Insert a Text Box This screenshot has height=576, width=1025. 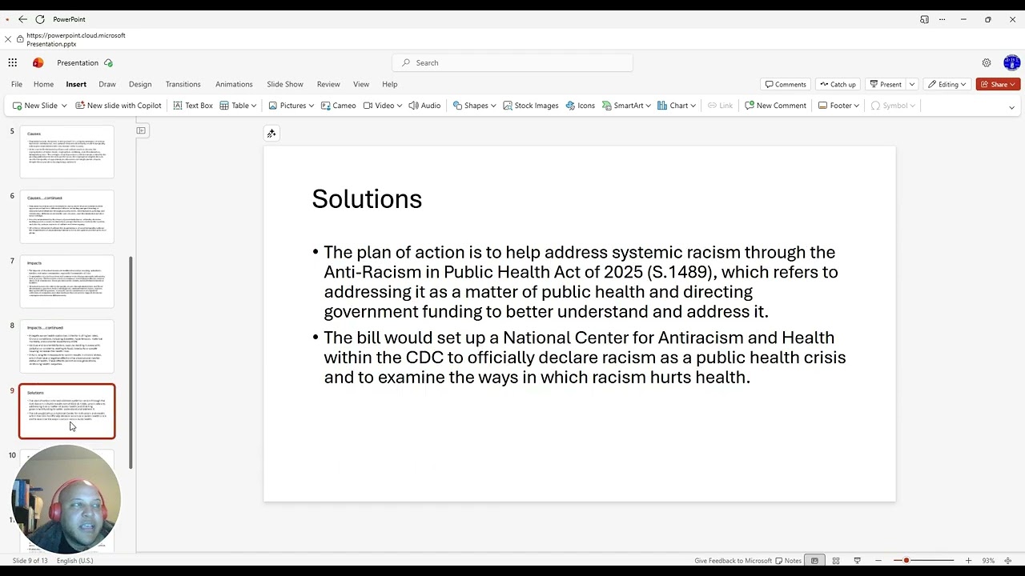(x=193, y=106)
